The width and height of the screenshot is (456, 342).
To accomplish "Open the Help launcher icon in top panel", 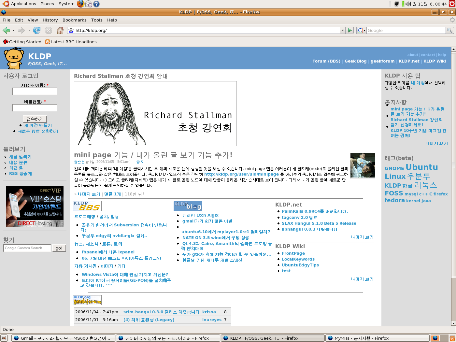I will pos(96,4).
